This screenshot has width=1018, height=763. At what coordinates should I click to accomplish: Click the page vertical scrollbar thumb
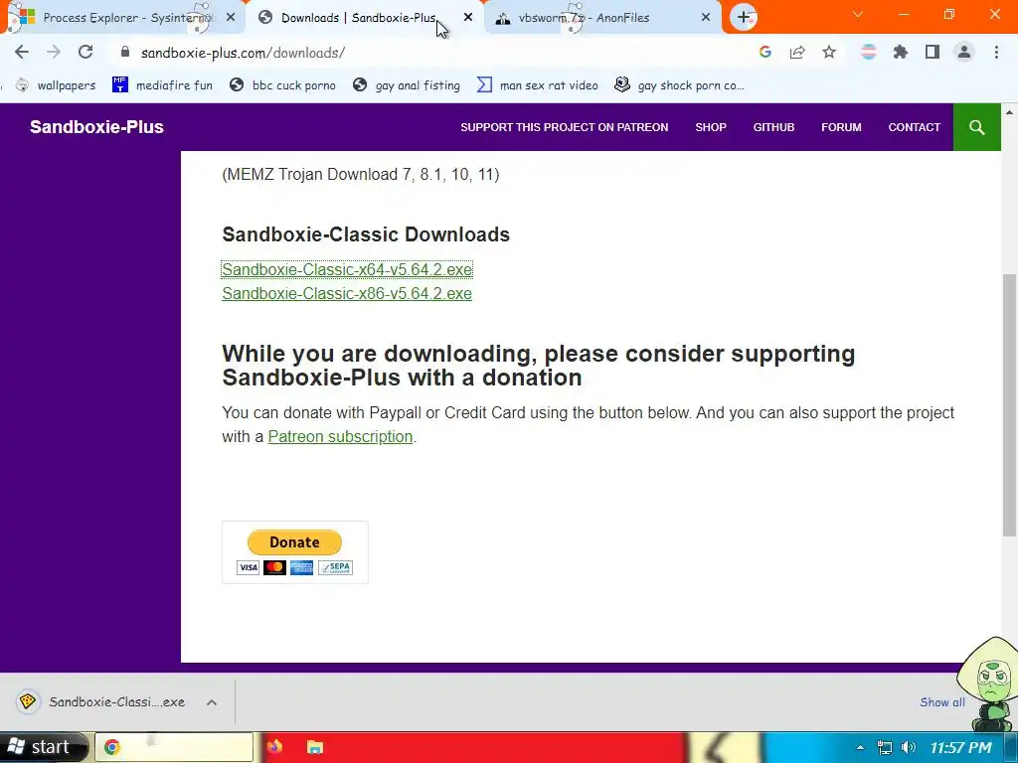click(1010, 405)
